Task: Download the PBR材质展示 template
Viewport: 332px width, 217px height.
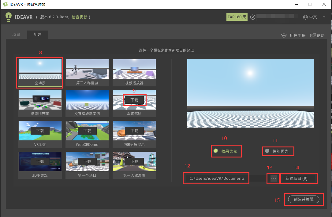Action: pos(134,131)
